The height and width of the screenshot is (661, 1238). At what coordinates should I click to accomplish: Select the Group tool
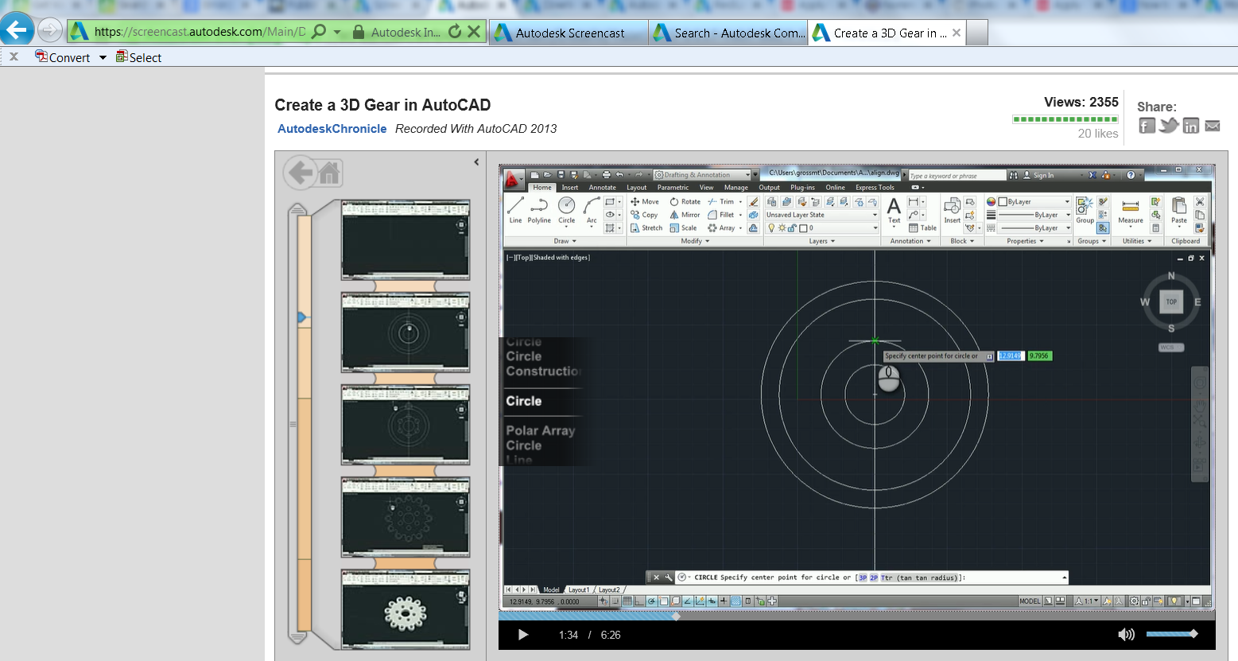[x=1085, y=208]
